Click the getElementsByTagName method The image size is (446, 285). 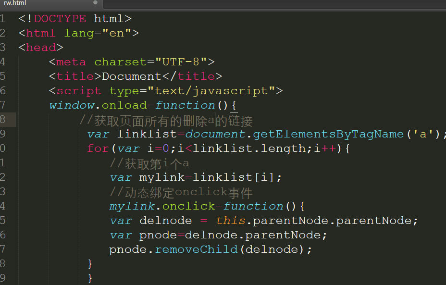coord(328,134)
